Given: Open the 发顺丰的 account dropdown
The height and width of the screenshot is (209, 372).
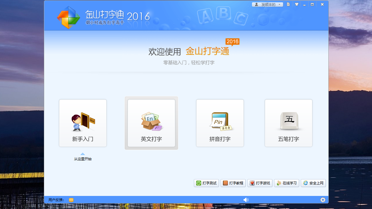Looking at the screenshot, I should pos(267,4).
